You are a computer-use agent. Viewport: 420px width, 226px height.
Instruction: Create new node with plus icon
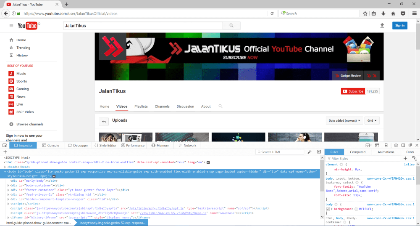coord(5,152)
